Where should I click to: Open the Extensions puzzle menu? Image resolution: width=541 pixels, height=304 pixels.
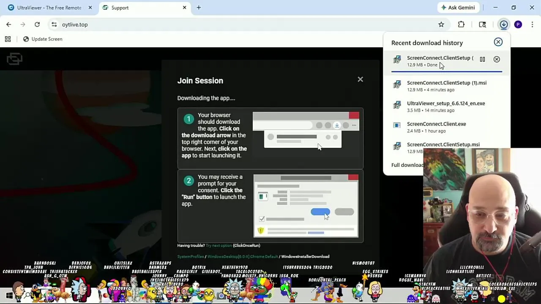tap(461, 24)
